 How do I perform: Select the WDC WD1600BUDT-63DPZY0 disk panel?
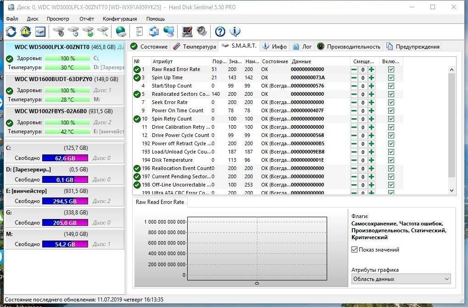[x=65, y=89]
